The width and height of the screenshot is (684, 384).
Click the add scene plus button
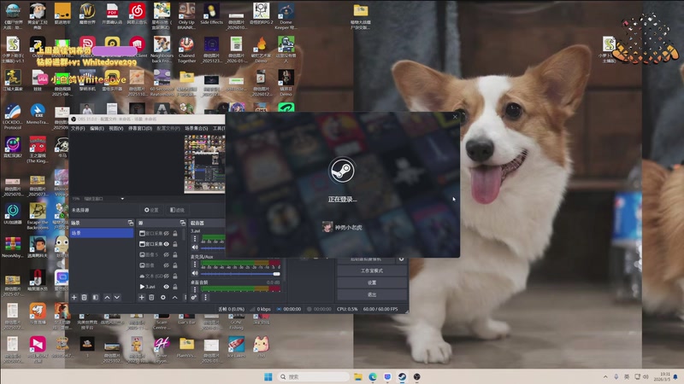[74, 297]
